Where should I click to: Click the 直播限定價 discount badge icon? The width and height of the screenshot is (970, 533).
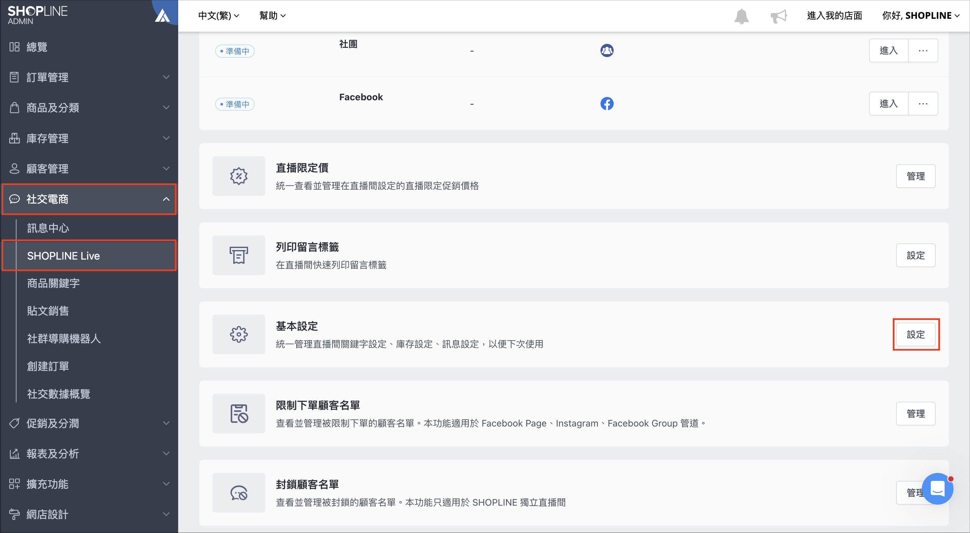click(x=239, y=176)
